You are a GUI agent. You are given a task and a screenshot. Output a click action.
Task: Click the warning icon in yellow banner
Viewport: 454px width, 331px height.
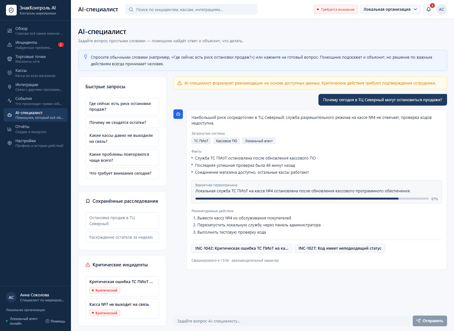tap(179, 83)
